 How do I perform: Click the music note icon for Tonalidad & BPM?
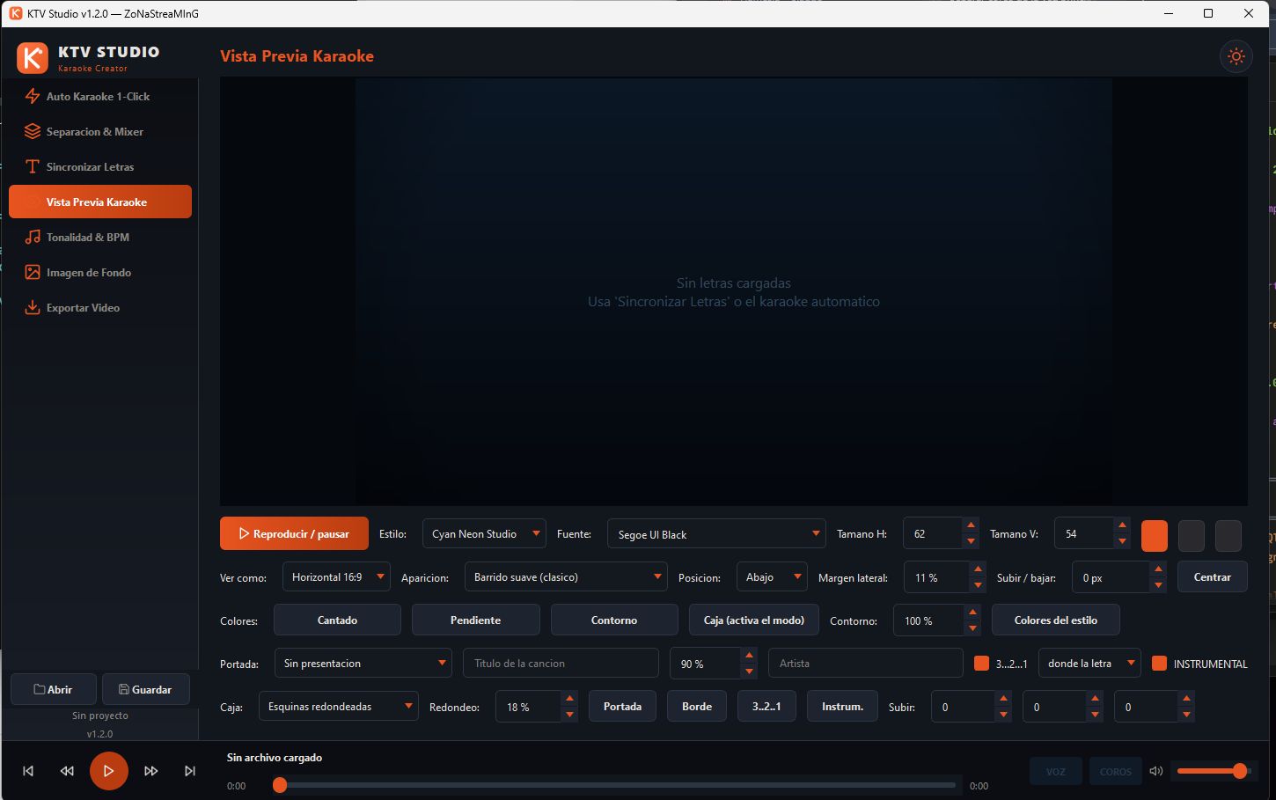click(x=33, y=237)
